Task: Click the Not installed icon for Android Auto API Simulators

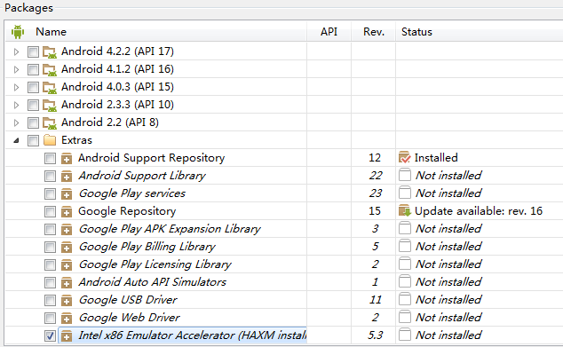Action: 405,281
